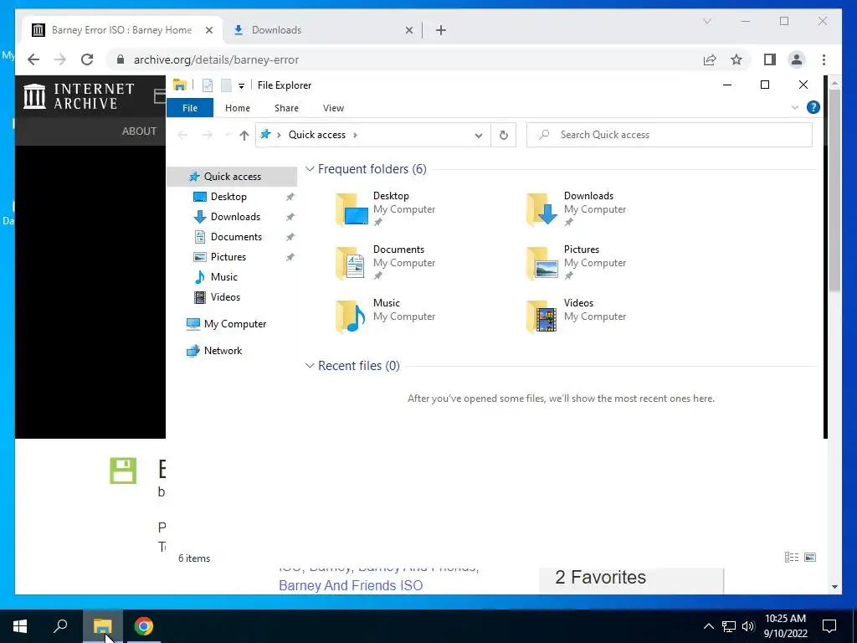Click the Chrome back arrow
The height and width of the screenshot is (643, 857).
(33, 59)
